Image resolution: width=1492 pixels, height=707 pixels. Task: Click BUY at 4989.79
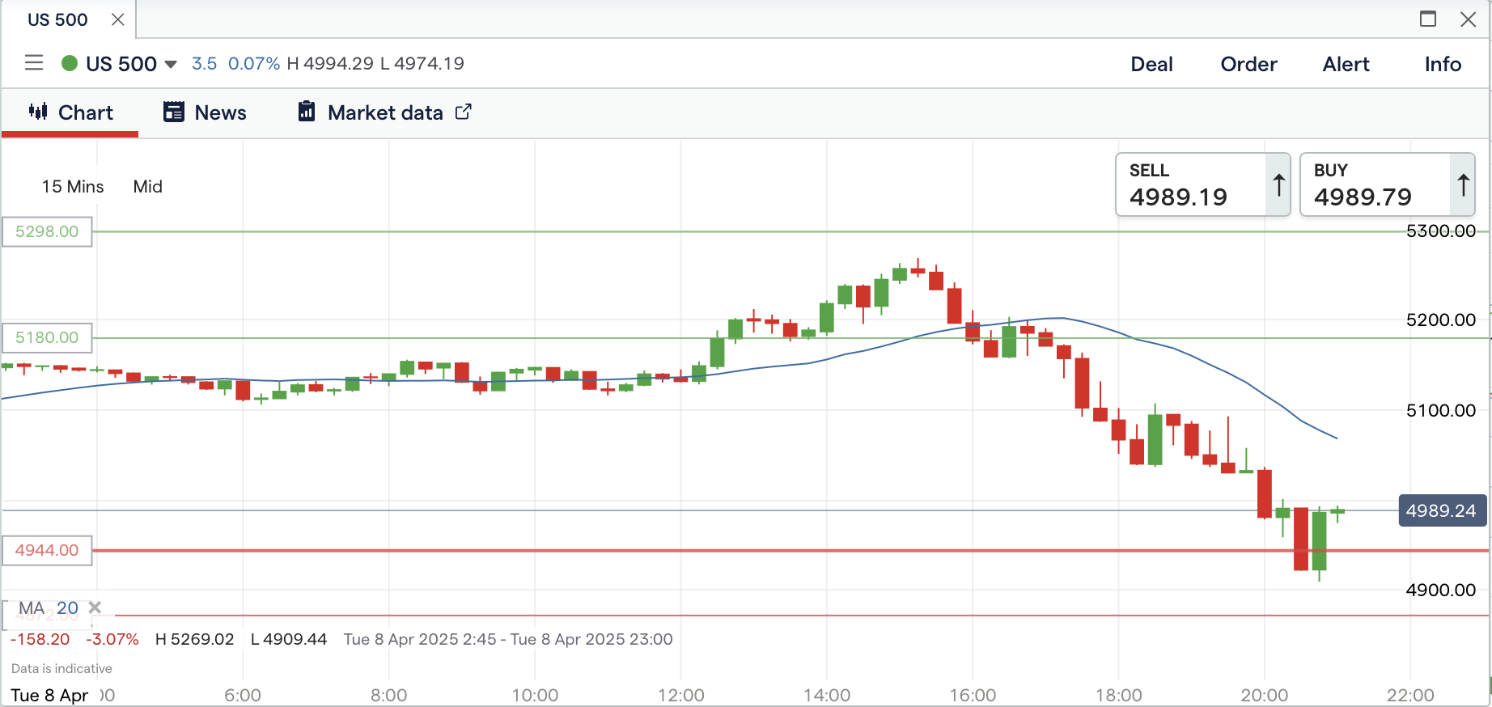(1374, 185)
